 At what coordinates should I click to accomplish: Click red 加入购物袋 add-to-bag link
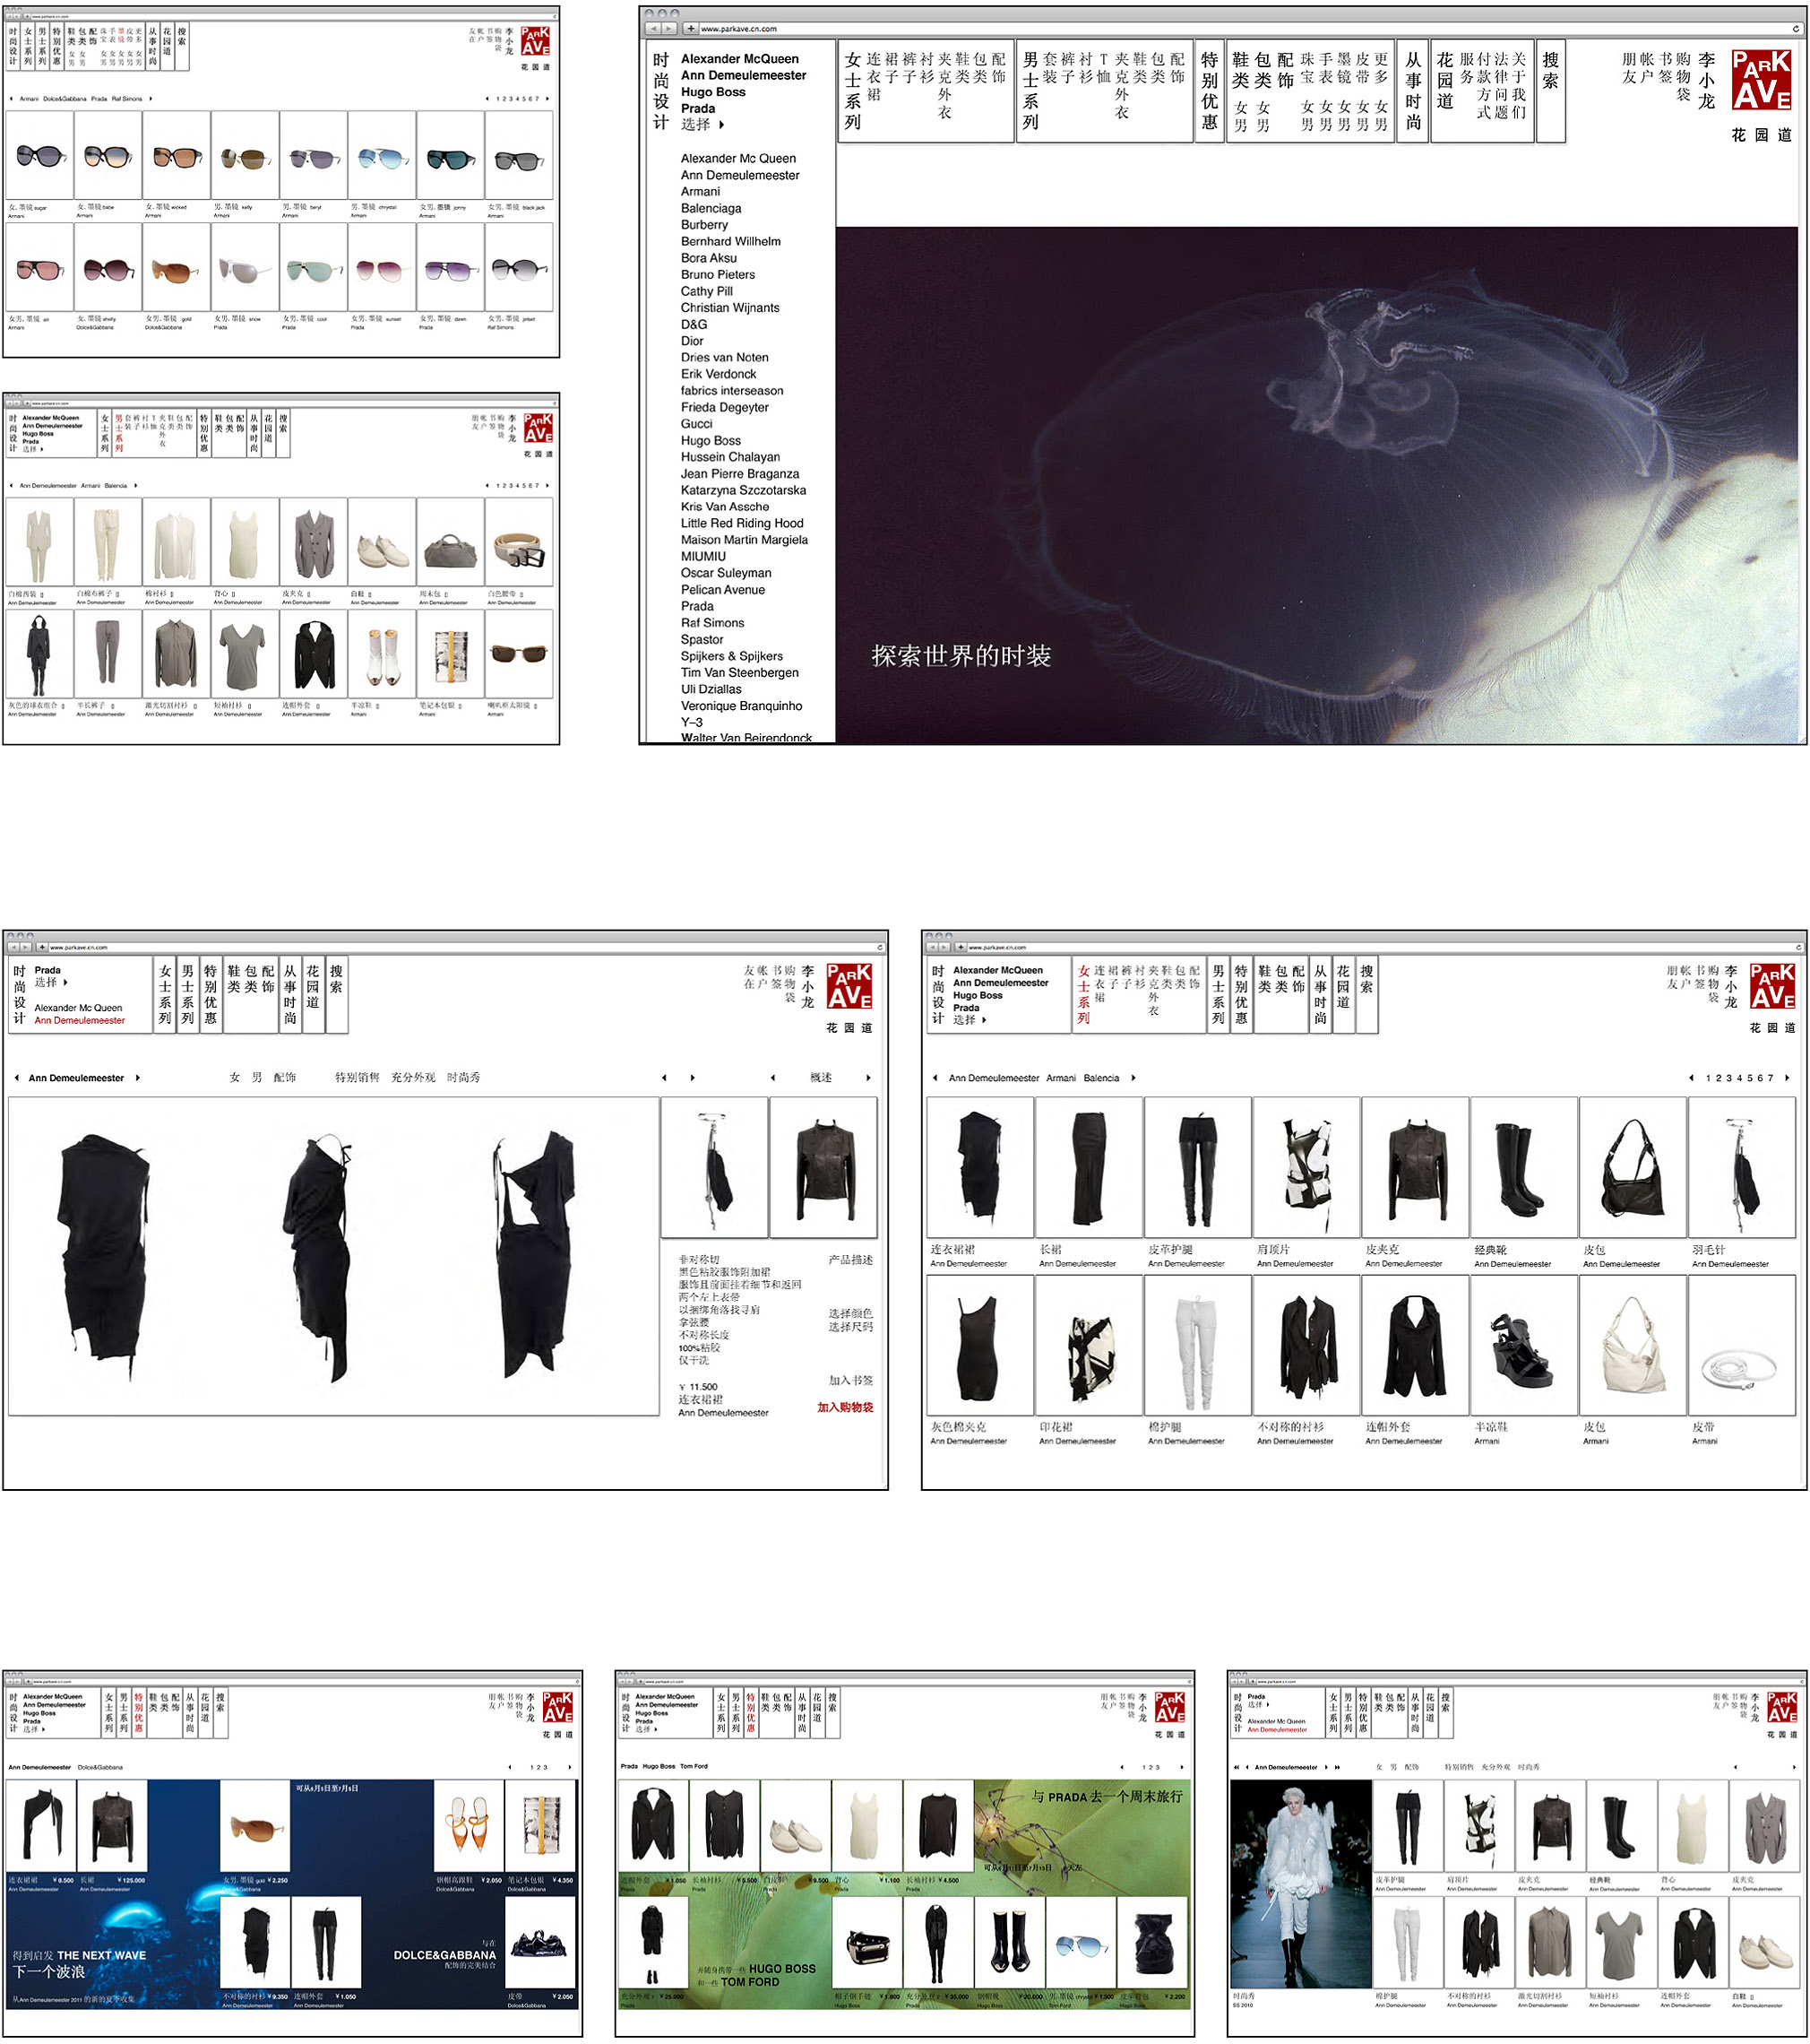[x=845, y=1407]
